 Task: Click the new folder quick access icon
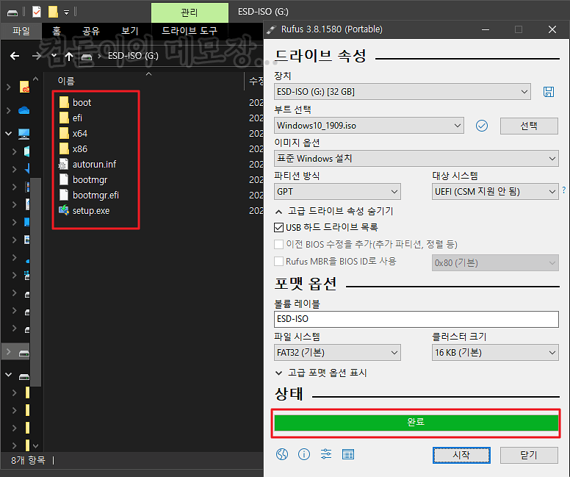(53, 12)
